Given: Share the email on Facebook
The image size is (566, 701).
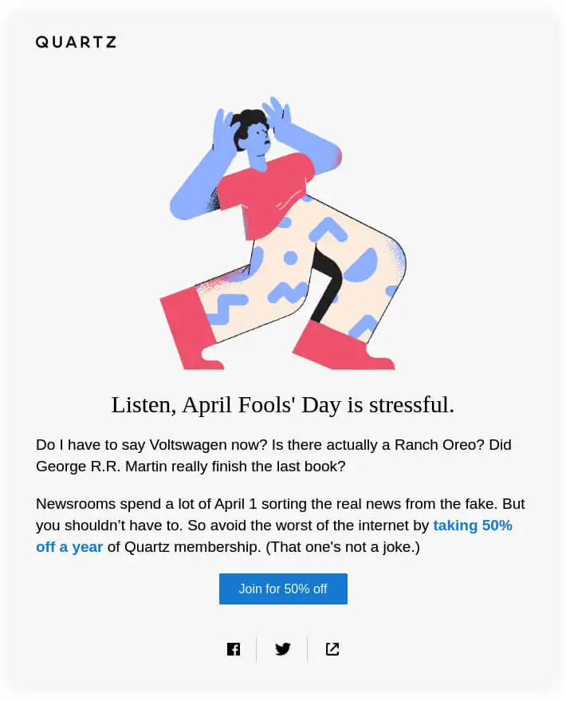Looking at the screenshot, I should [x=234, y=649].
